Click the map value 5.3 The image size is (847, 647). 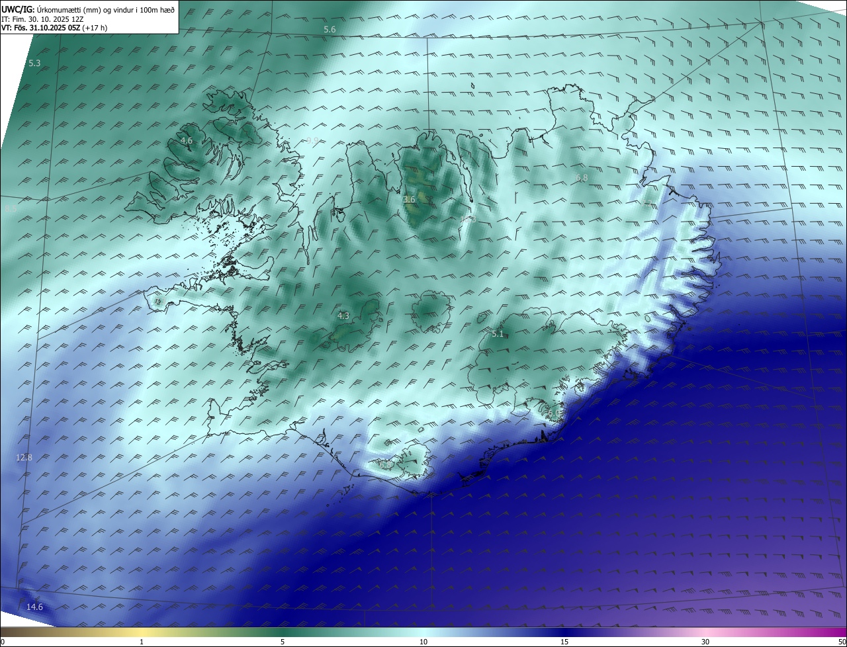(x=34, y=63)
